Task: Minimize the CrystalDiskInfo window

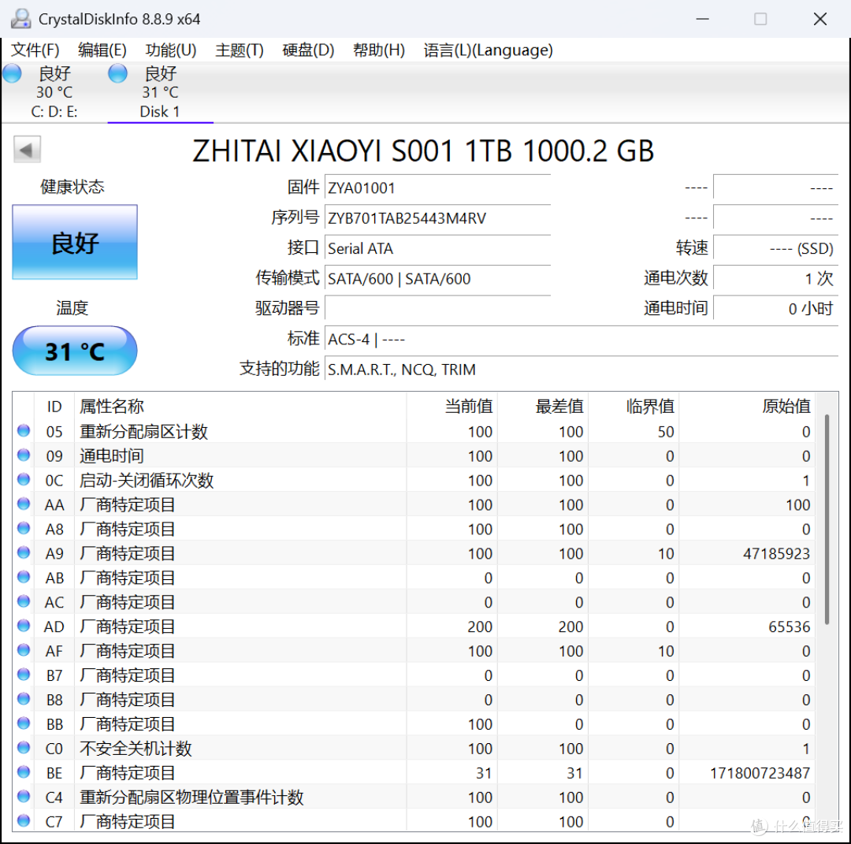Action: [703, 19]
